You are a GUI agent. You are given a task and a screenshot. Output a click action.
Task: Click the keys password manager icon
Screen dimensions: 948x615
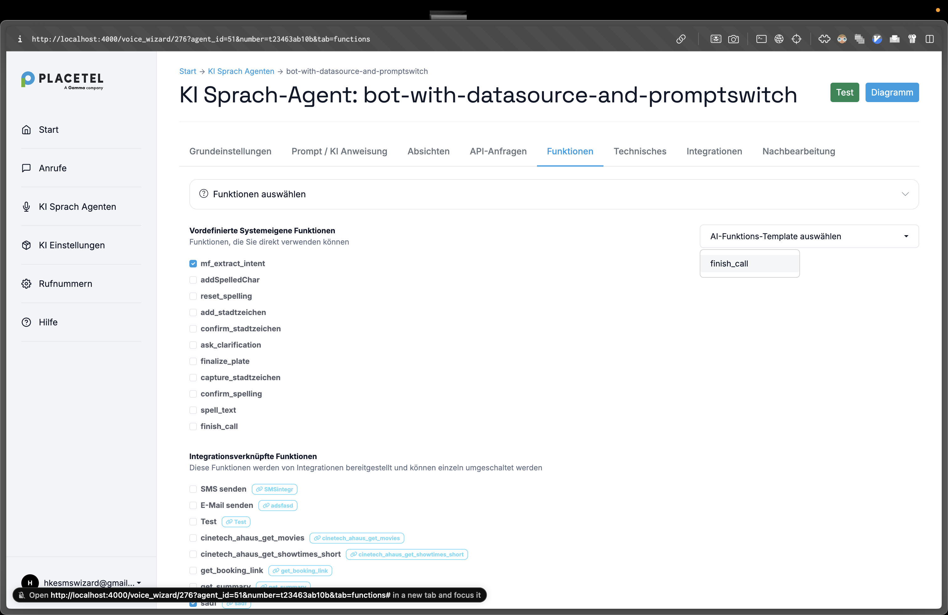click(x=912, y=39)
